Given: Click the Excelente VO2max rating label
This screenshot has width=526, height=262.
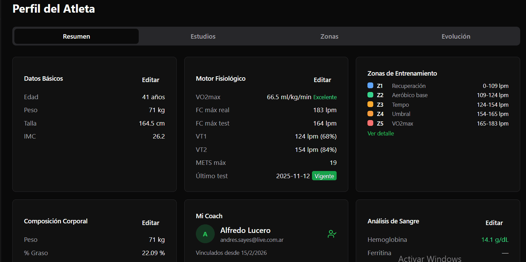Looking at the screenshot, I should pos(325,97).
